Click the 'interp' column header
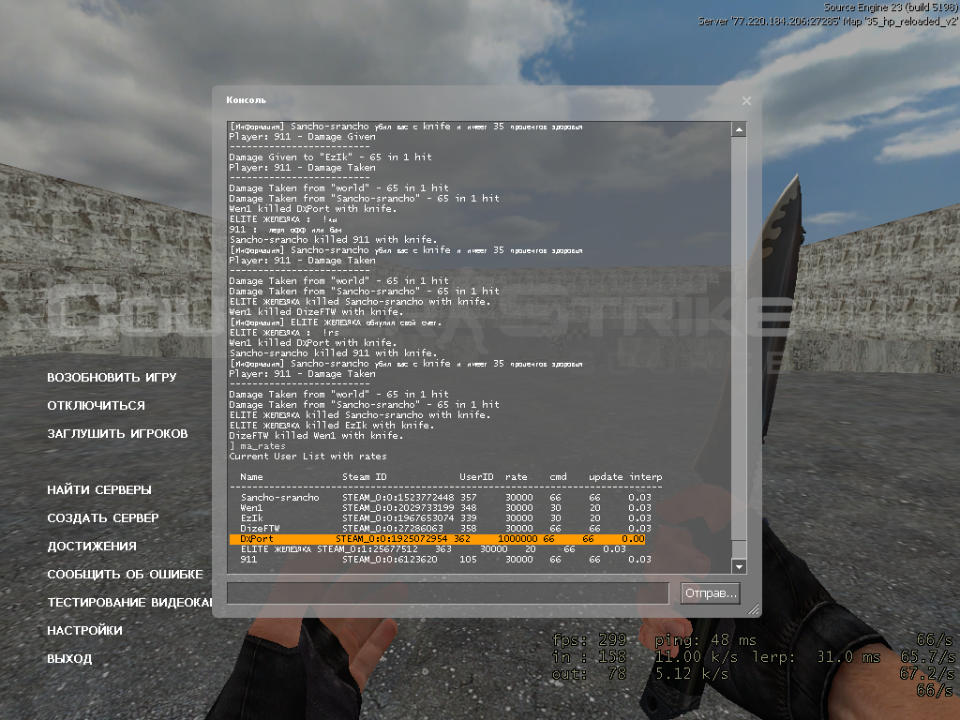Screen dimensions: 960x720 (x=645, y=477)
